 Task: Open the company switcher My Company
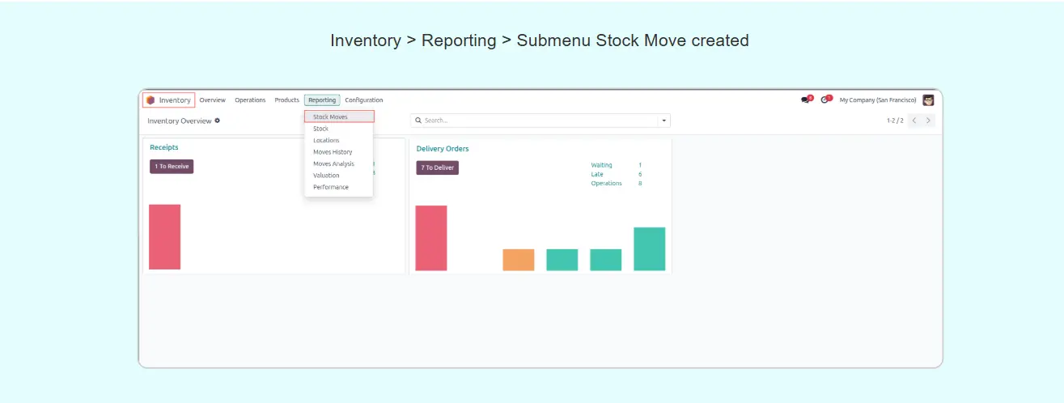877,100
